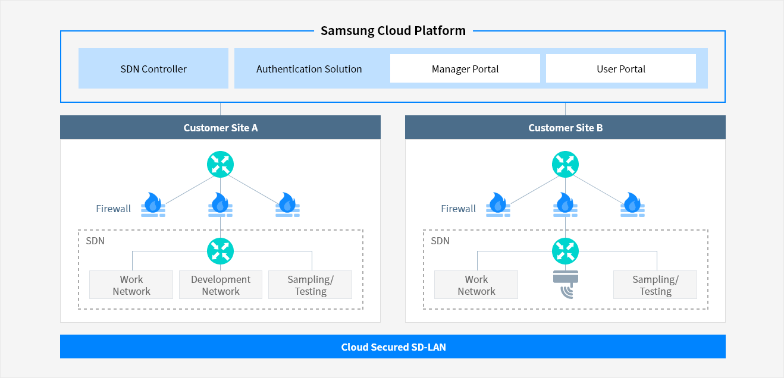Click Sampling/Testing box in Customer Site B
The image size is (784, 378).
pos(656,285)
